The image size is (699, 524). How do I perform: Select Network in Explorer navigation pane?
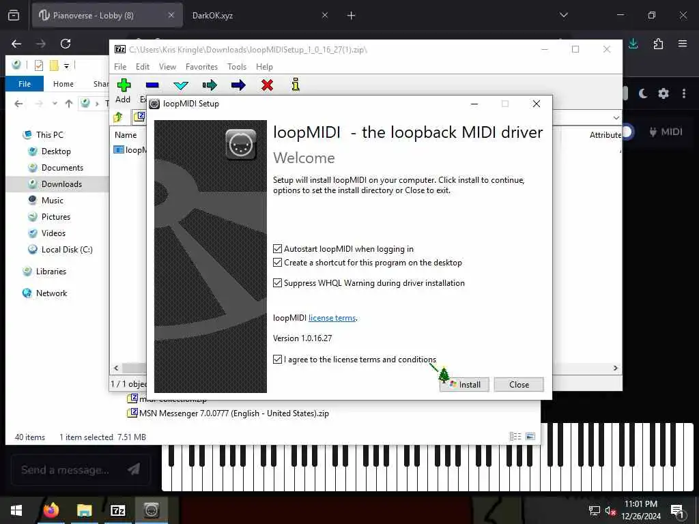pyautogui.click(x=51, y=293)
